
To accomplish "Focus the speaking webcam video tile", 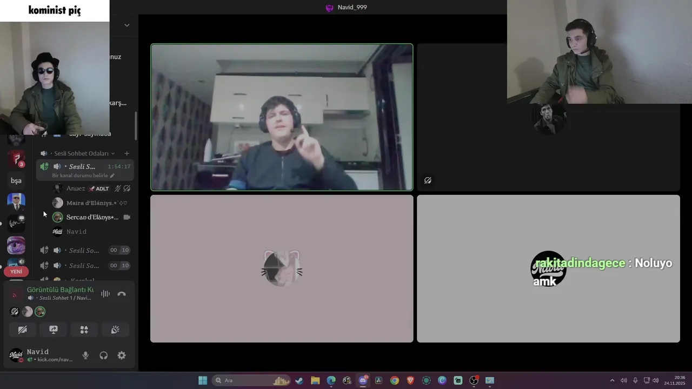I will click(282, 117).
